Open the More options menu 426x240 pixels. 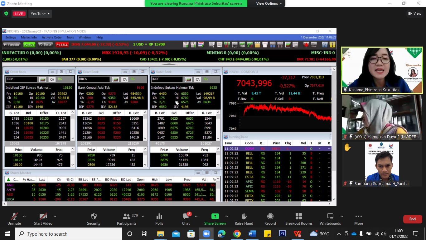click(x=359, y=219)
